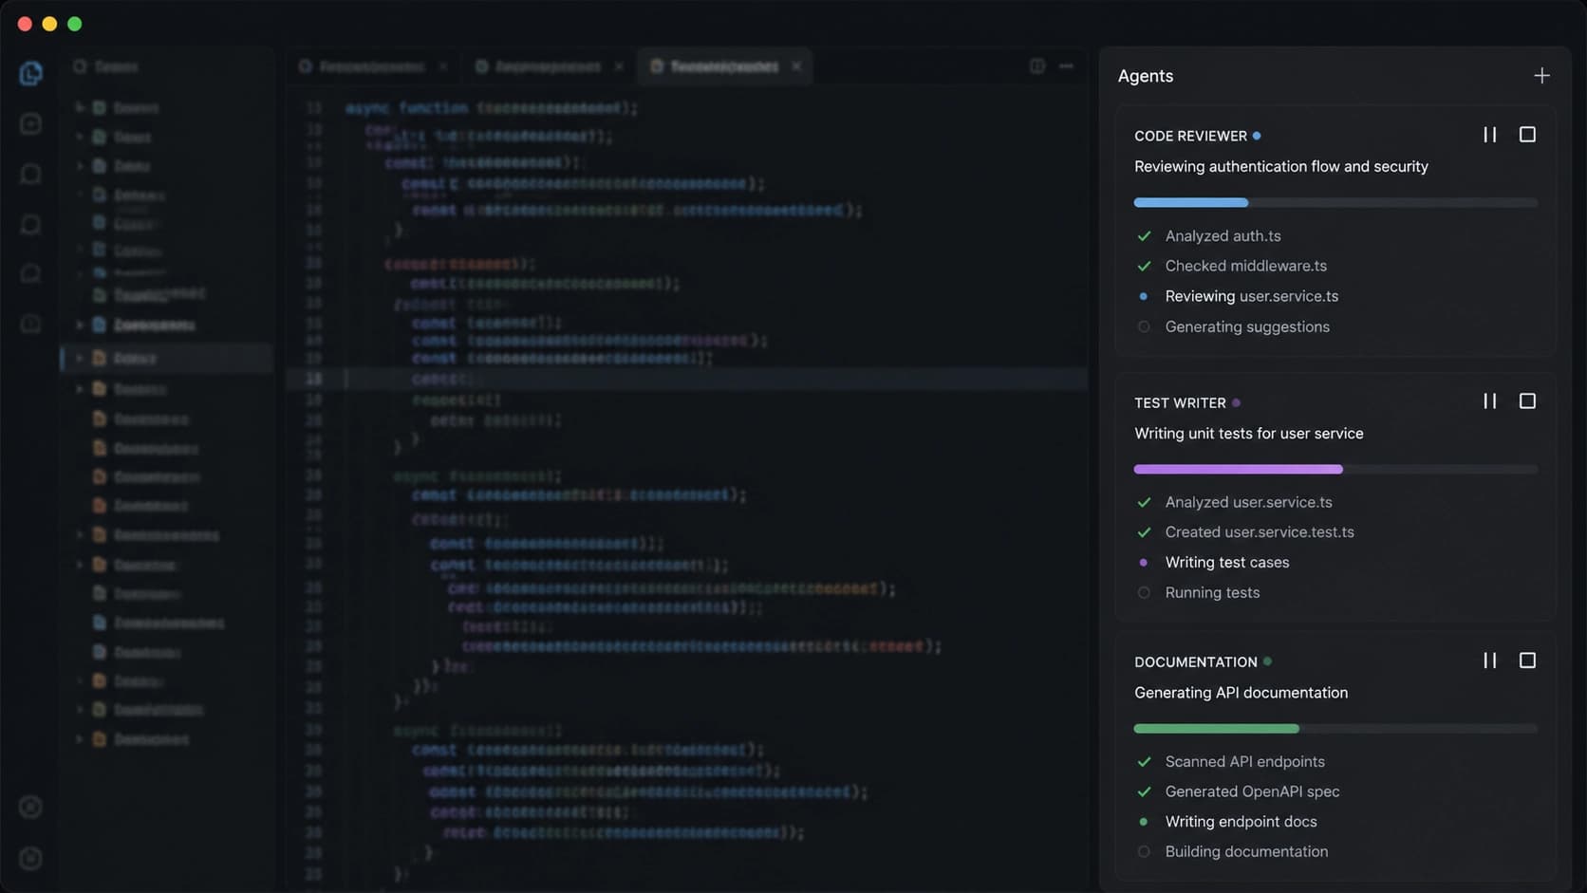Stop the Test Writer agent

[1527, 401]
